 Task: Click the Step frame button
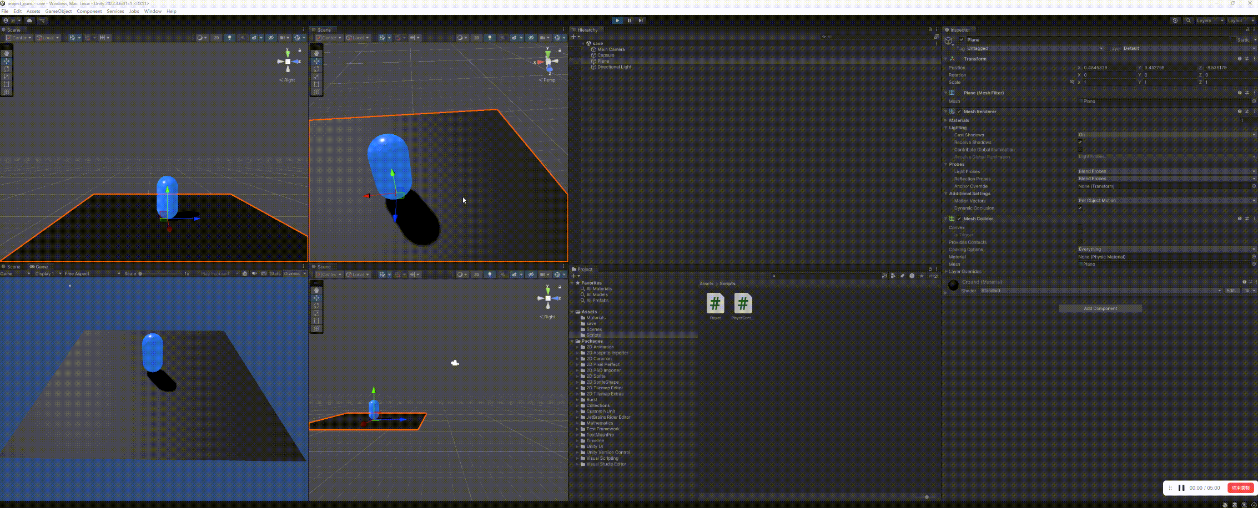(641, 21)
